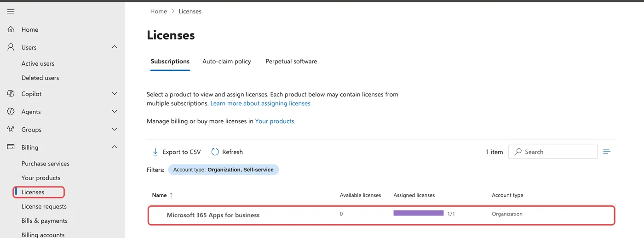This screenshot has height=238, width=644.
Task: Open Your products in sidebar
Action: pos(41,178)
